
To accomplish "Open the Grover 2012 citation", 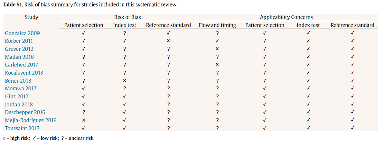I will coord(19,49).
